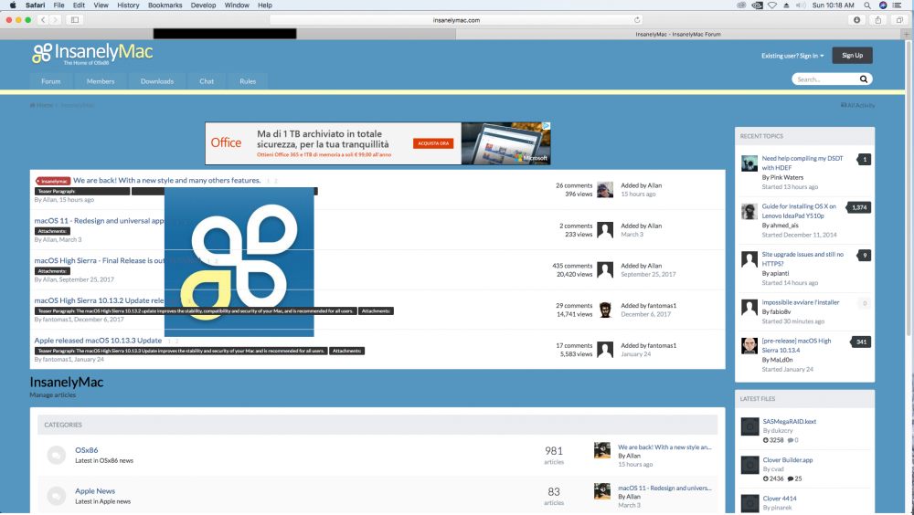914x515 pixels.
Task: Open the Clover Builder.app file link
Action: coord(788,459)
